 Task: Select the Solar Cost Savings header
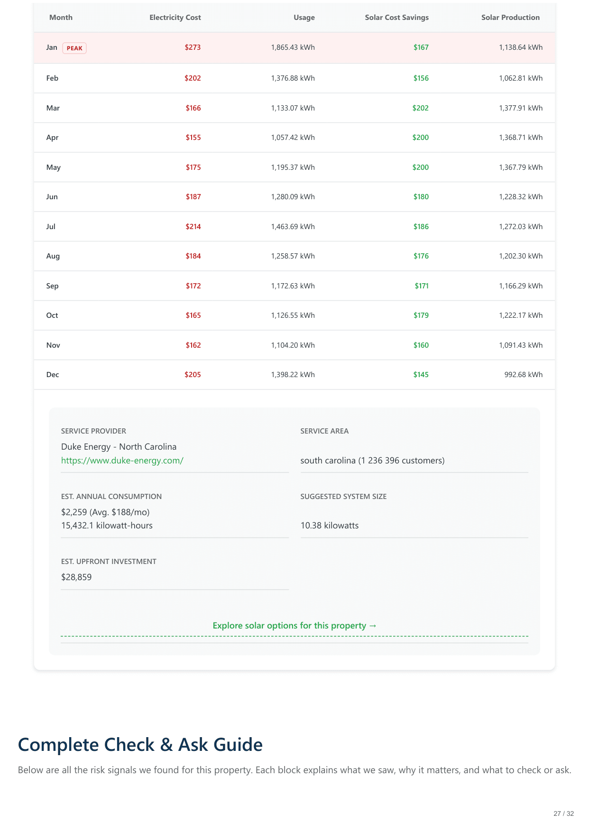click(x=396, y=18)
